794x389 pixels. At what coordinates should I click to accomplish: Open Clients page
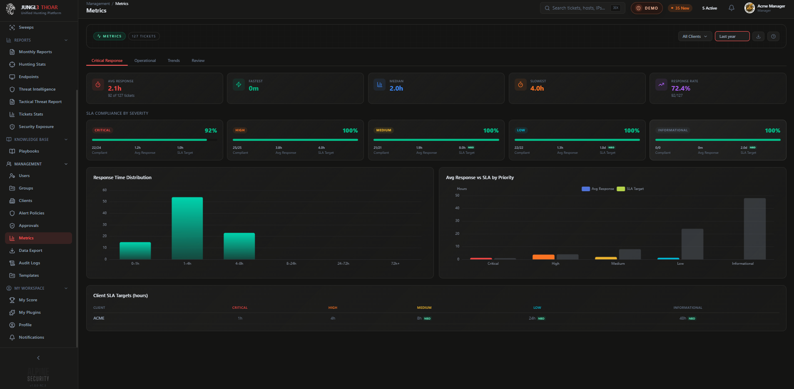pos(38,201)
